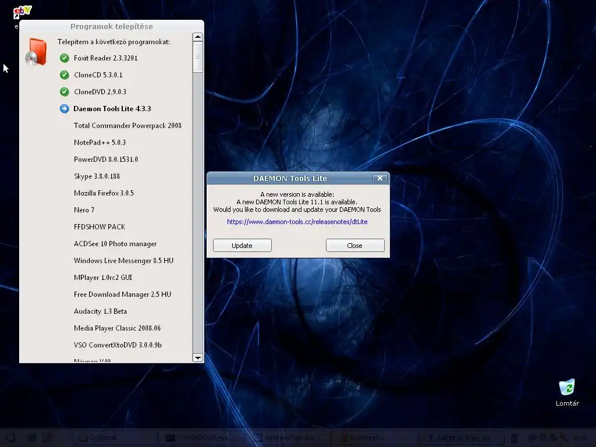Select 'ACDSee 10 Photo manager' entry
The height and width of the screenshot is (447, 596).
115,244
